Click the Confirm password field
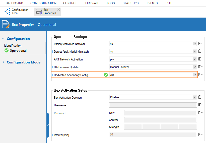The width and height of the screenshot is (206, 143). [x=160, y=120]
